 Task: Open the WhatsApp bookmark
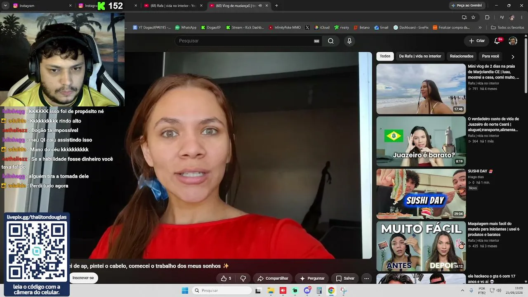pyautogui.click(x=186, y=28)
